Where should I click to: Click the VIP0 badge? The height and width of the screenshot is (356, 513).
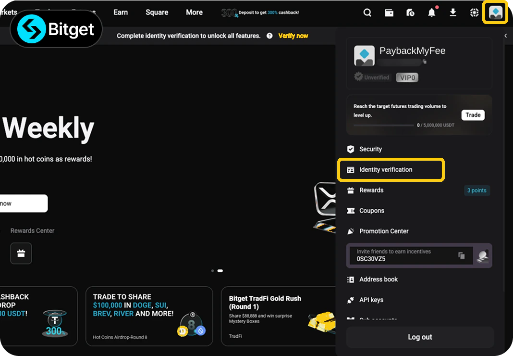click(x=407, y=77)
